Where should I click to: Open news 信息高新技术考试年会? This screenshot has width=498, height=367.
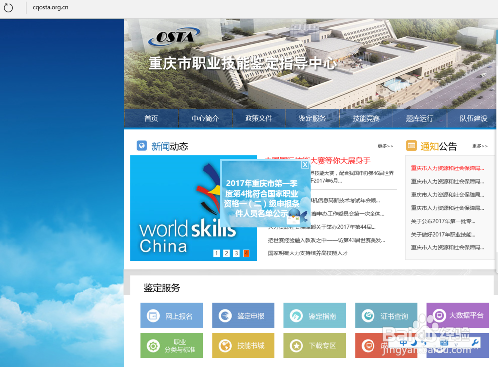click(346, 200)
